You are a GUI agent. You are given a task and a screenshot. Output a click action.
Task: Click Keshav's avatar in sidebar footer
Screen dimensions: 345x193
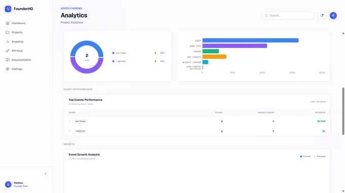click(x=8, y=184)
